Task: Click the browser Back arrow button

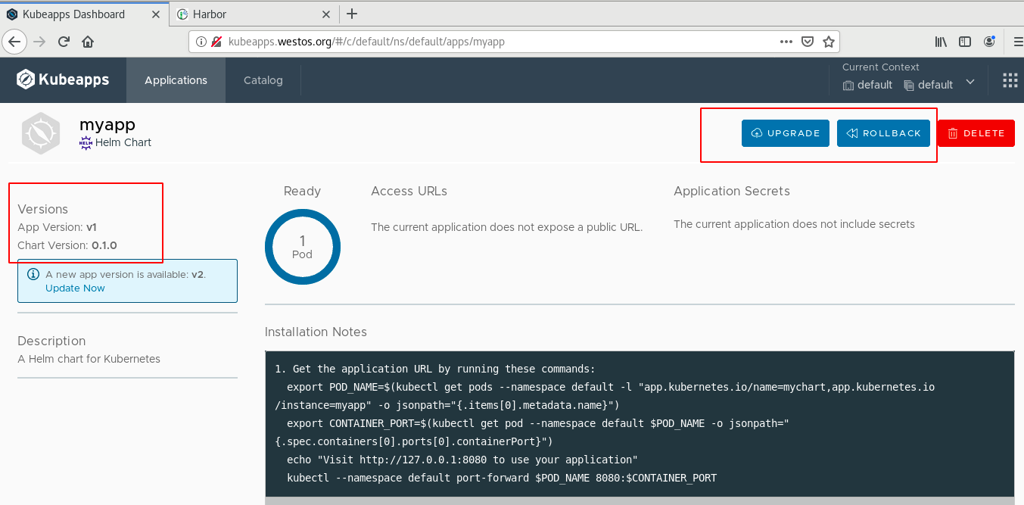Action: coord(15,42)
